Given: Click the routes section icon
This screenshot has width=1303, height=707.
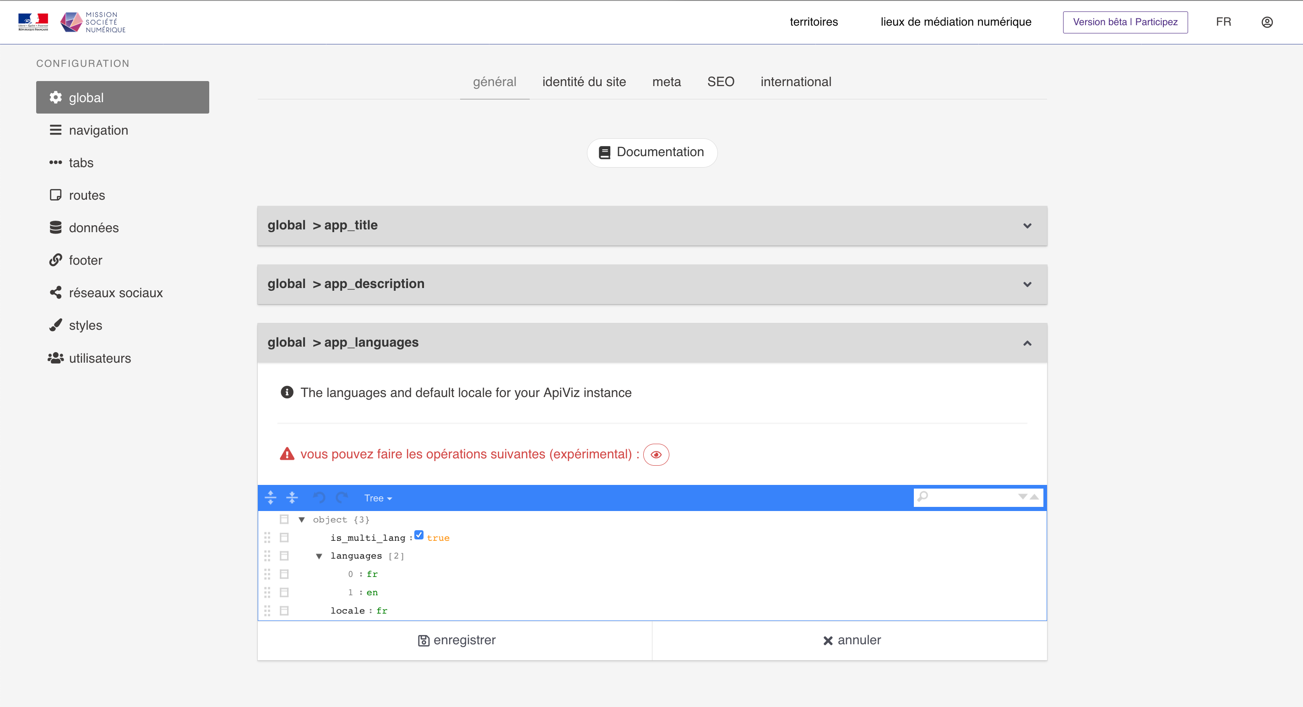Looking at the screenshot, I should [x=56, y=195].
